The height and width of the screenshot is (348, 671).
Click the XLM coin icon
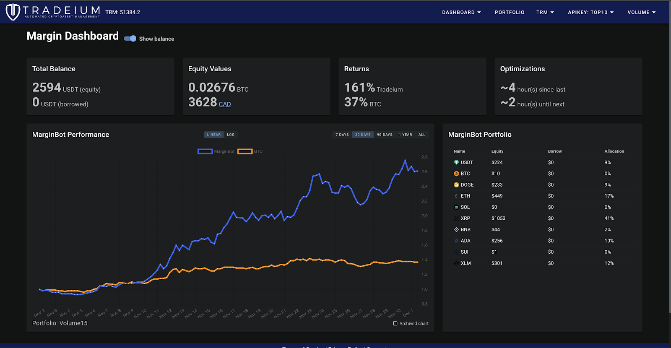(x=456, y=263)
